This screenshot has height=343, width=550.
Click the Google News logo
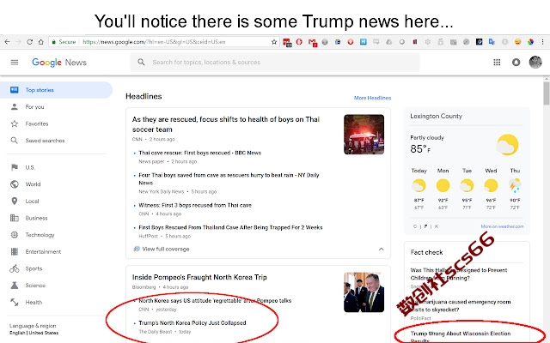click(x=59, y=63)
